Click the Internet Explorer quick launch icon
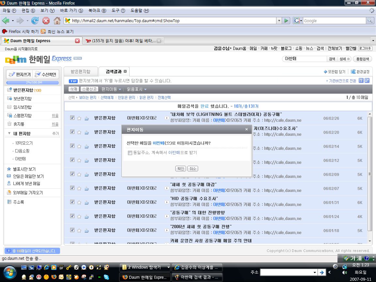The image size is (376, 282). pos(46,267)
